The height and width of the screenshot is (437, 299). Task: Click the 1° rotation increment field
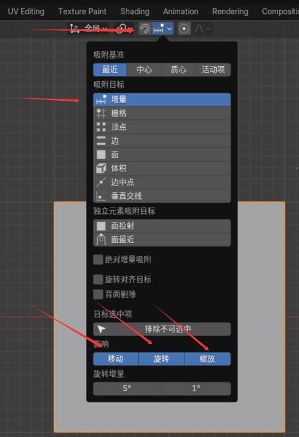(x=196, y=389)
